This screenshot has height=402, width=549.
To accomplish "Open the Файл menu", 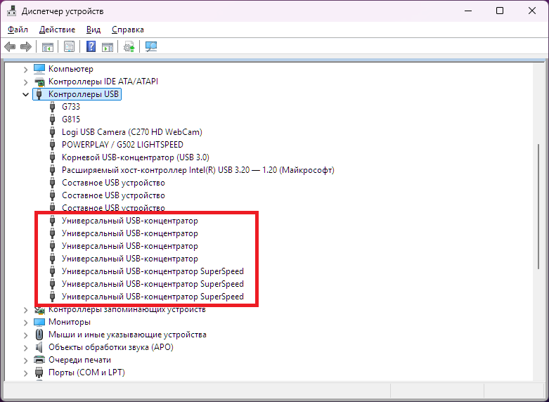I will [18, 30].
